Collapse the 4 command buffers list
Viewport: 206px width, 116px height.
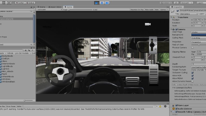(173, 88)
